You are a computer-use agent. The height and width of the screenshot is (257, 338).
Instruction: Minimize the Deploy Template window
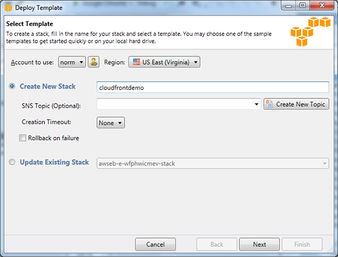[x=288, y=5]
